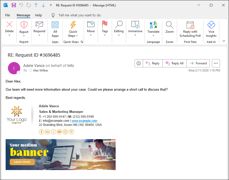Screen dimensions: 229x180
Task: Go to previous item with up arrow
Action: (36, 5)
